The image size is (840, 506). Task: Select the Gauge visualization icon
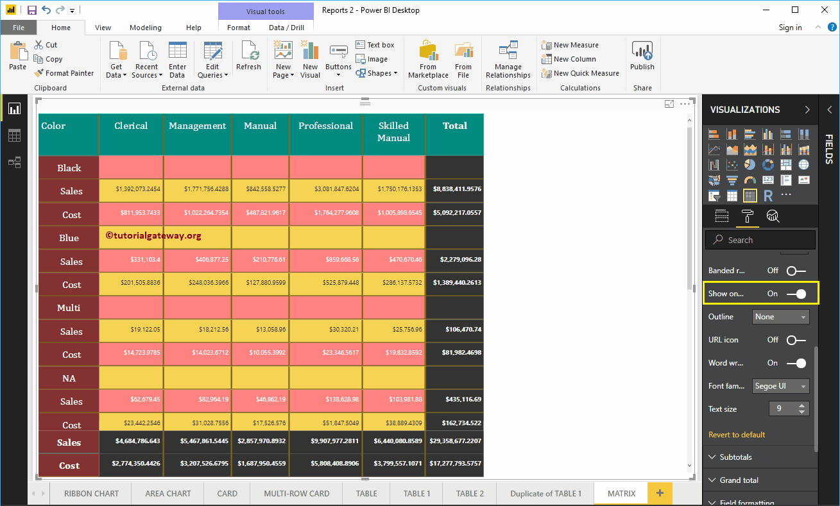click(x=750, y=180)
